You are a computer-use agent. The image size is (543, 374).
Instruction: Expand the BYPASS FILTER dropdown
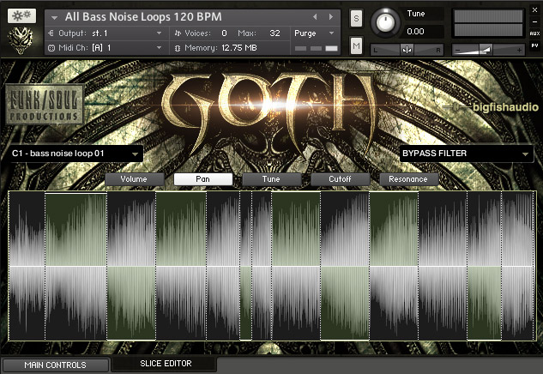point(466,154)
